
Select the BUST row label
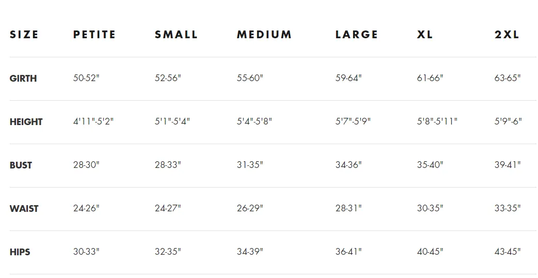tap(21, 165)
